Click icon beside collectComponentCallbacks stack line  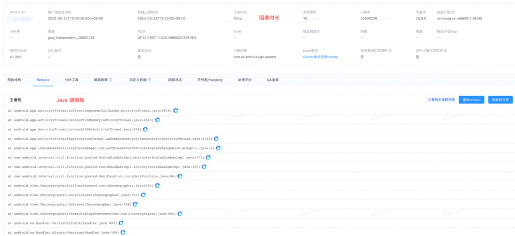176,111
